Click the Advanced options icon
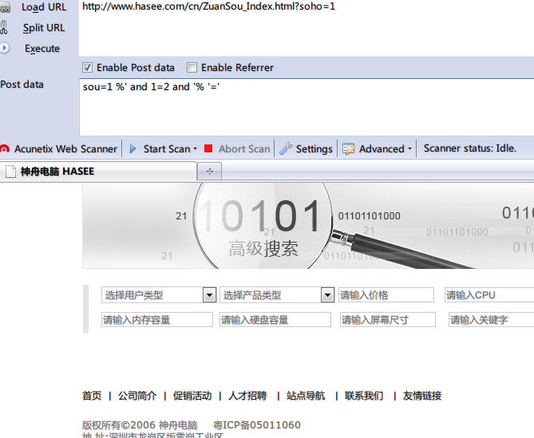The image size is (534, 438). tap(348, 149)
